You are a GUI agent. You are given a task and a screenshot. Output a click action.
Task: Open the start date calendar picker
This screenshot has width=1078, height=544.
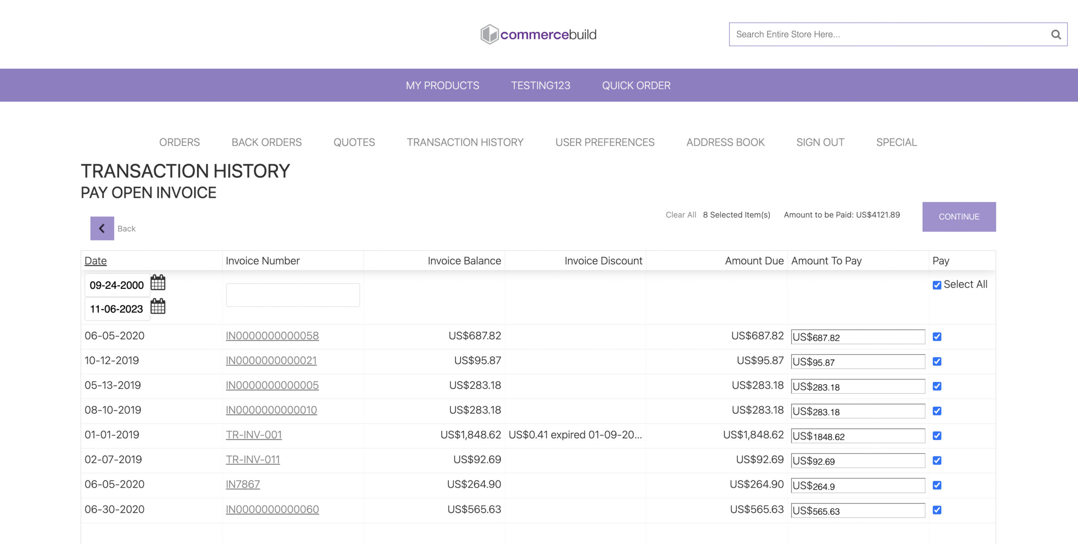tap(158, 283)
